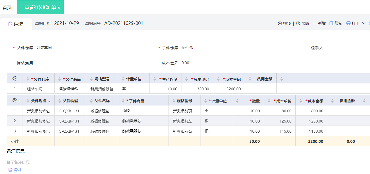Image resolution: width=370 pixels, height=174 pixels.
Task: Expand the print options dropdown arrow
Action: point(363,23)
